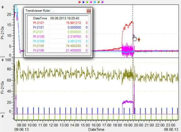This screenshot has height=132, width=181.
Task: Click the DateTime axis title at bottom
Action: pyautogui.click(x=96, y=129)
